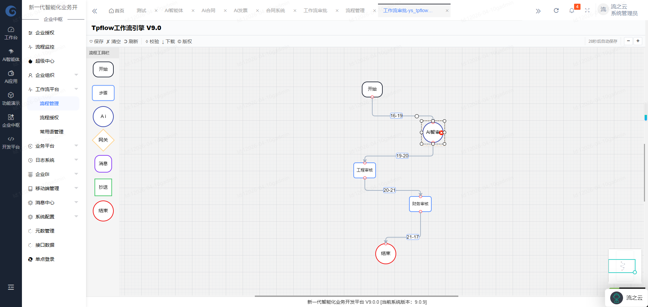Pick the Ai node from toolbar
Screen dimensions: 648x307
click(103, 117)
